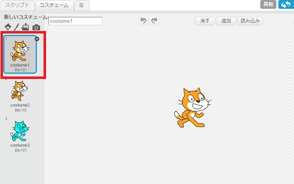
Task: Paint new costume brush icon
Action: (x=17, y=27)
